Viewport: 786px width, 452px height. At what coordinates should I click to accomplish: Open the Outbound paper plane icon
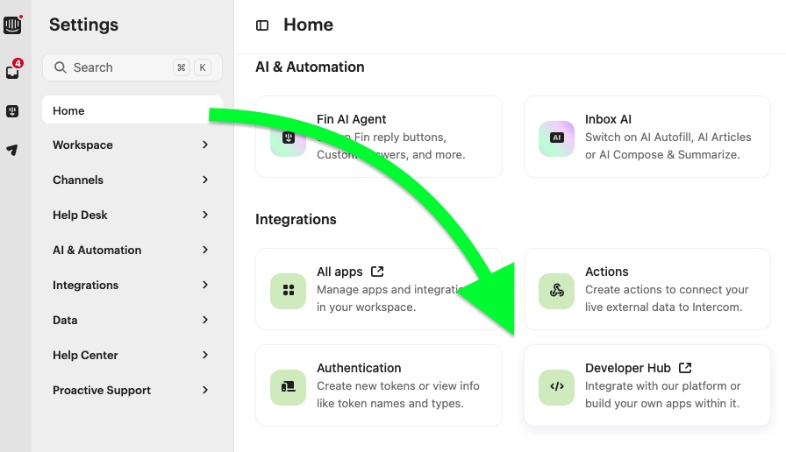[12, 149]
